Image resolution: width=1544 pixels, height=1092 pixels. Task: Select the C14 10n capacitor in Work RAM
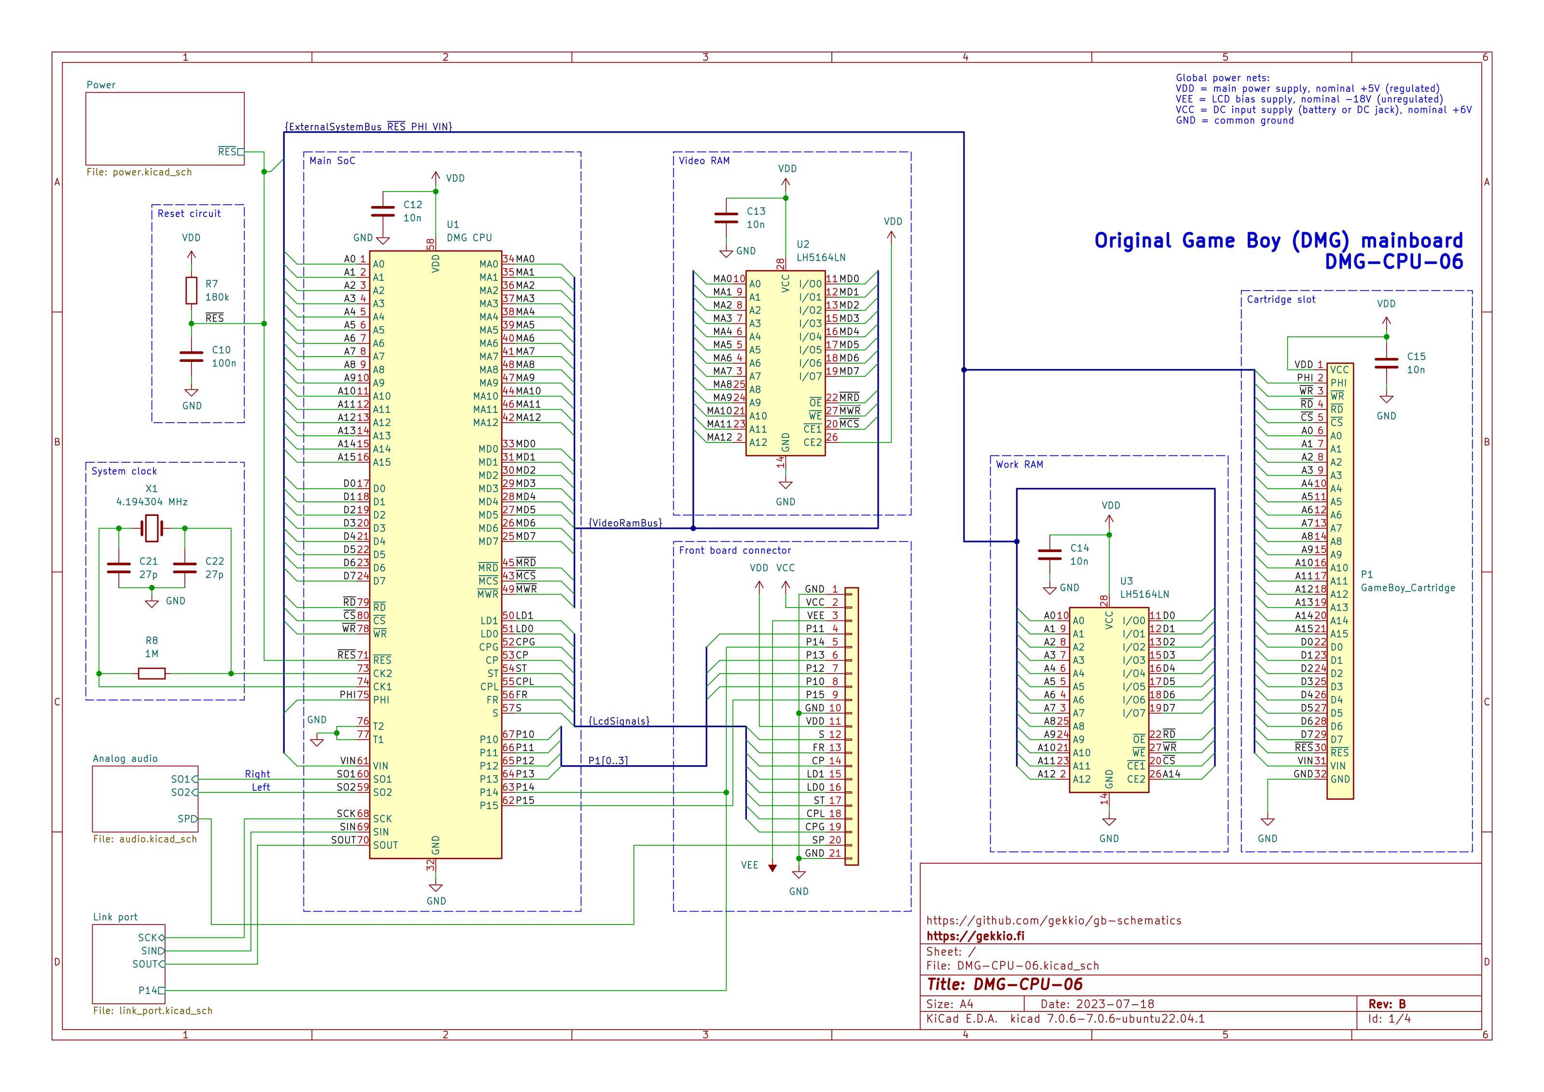(x=1050, y=555)
